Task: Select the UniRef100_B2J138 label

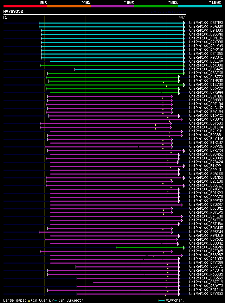Action: (x=206, y=182)
